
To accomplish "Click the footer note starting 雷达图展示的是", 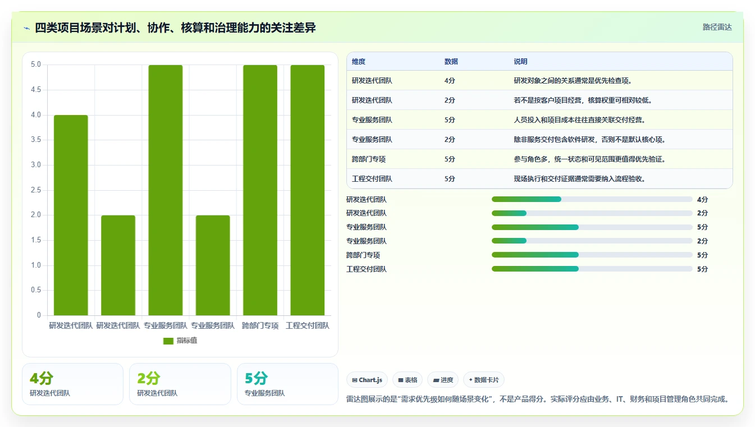I will pos(539,400).
